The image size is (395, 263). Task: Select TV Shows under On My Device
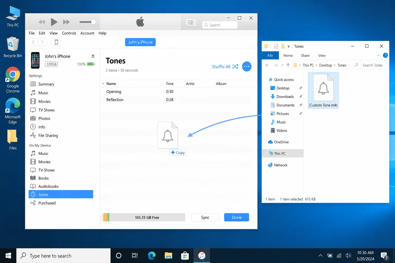point(46,170)
